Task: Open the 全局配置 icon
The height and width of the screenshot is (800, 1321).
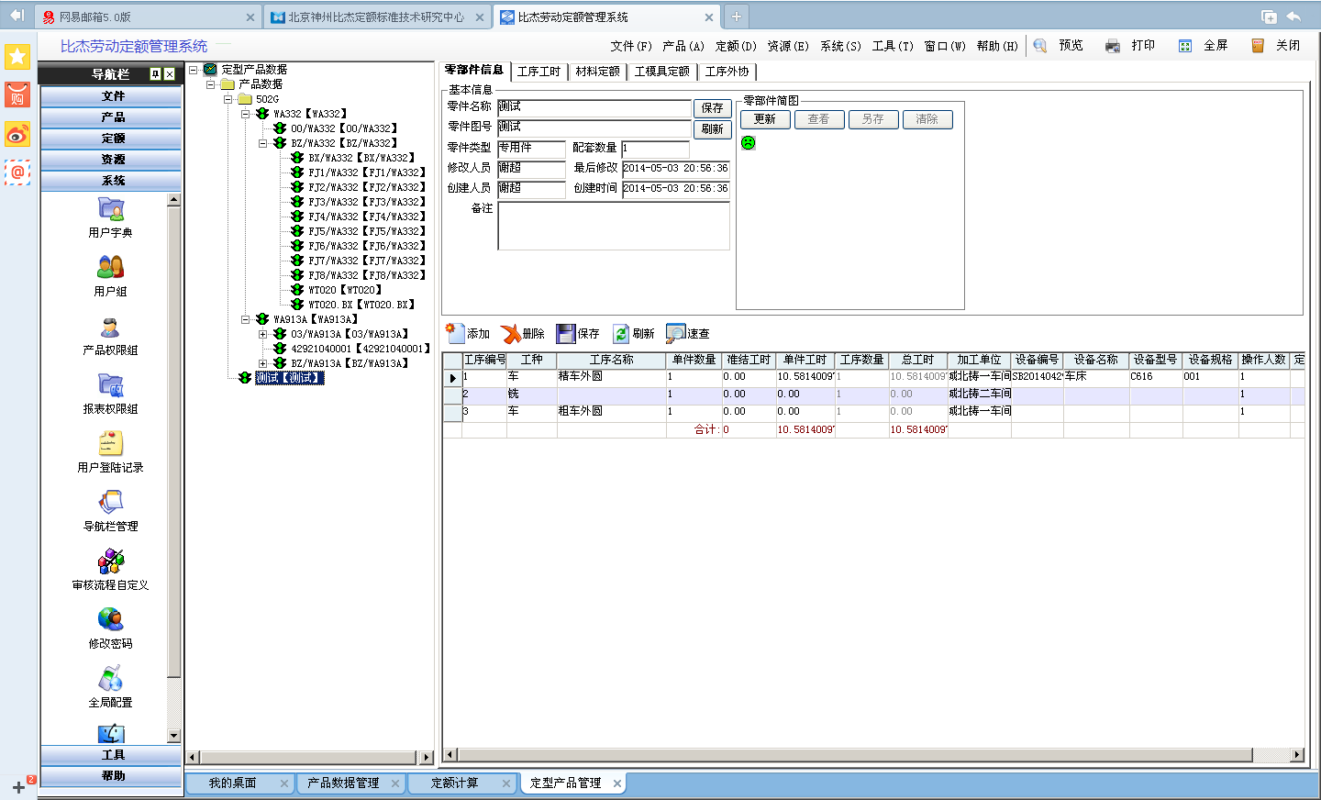Action: pyautogui.click(x=111, y=679)
